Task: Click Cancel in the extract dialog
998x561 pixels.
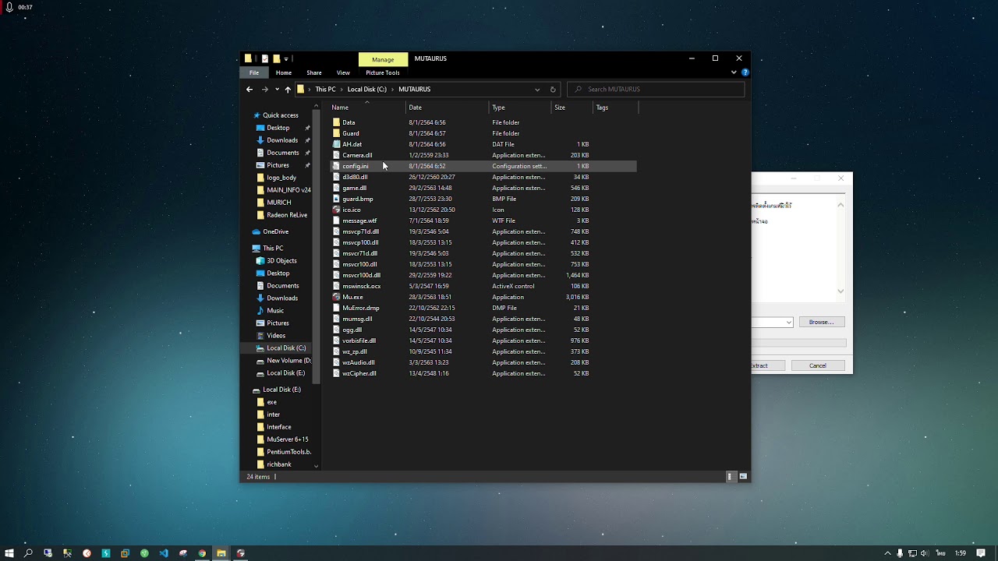Action: (x=818, y=365)
